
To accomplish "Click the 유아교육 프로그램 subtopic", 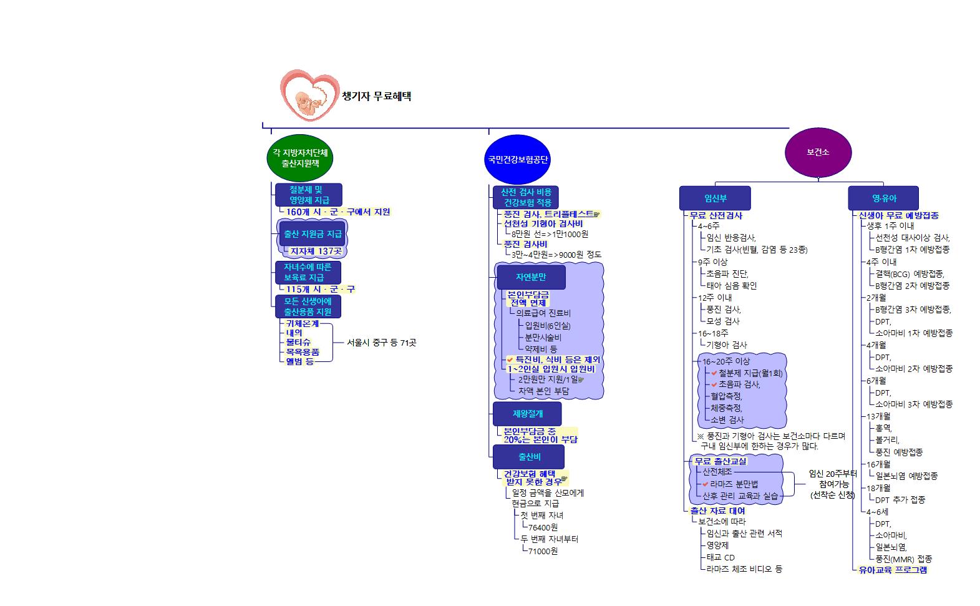I will pyautogui.click(x=893, y=570).
